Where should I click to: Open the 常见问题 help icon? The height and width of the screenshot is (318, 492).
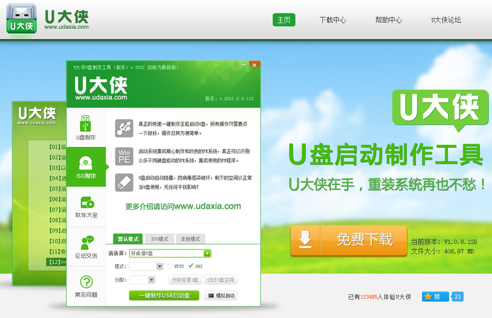(86, 286)
